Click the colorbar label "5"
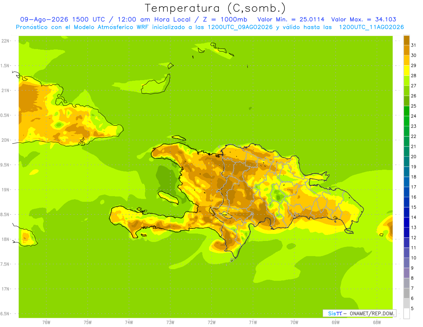 [412, 308]
